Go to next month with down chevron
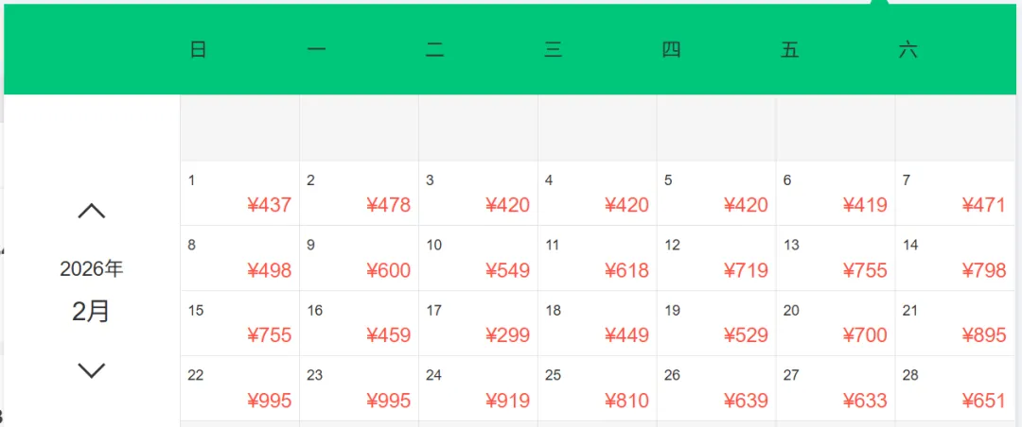The image size is (1022, 427). click(91, 370)
